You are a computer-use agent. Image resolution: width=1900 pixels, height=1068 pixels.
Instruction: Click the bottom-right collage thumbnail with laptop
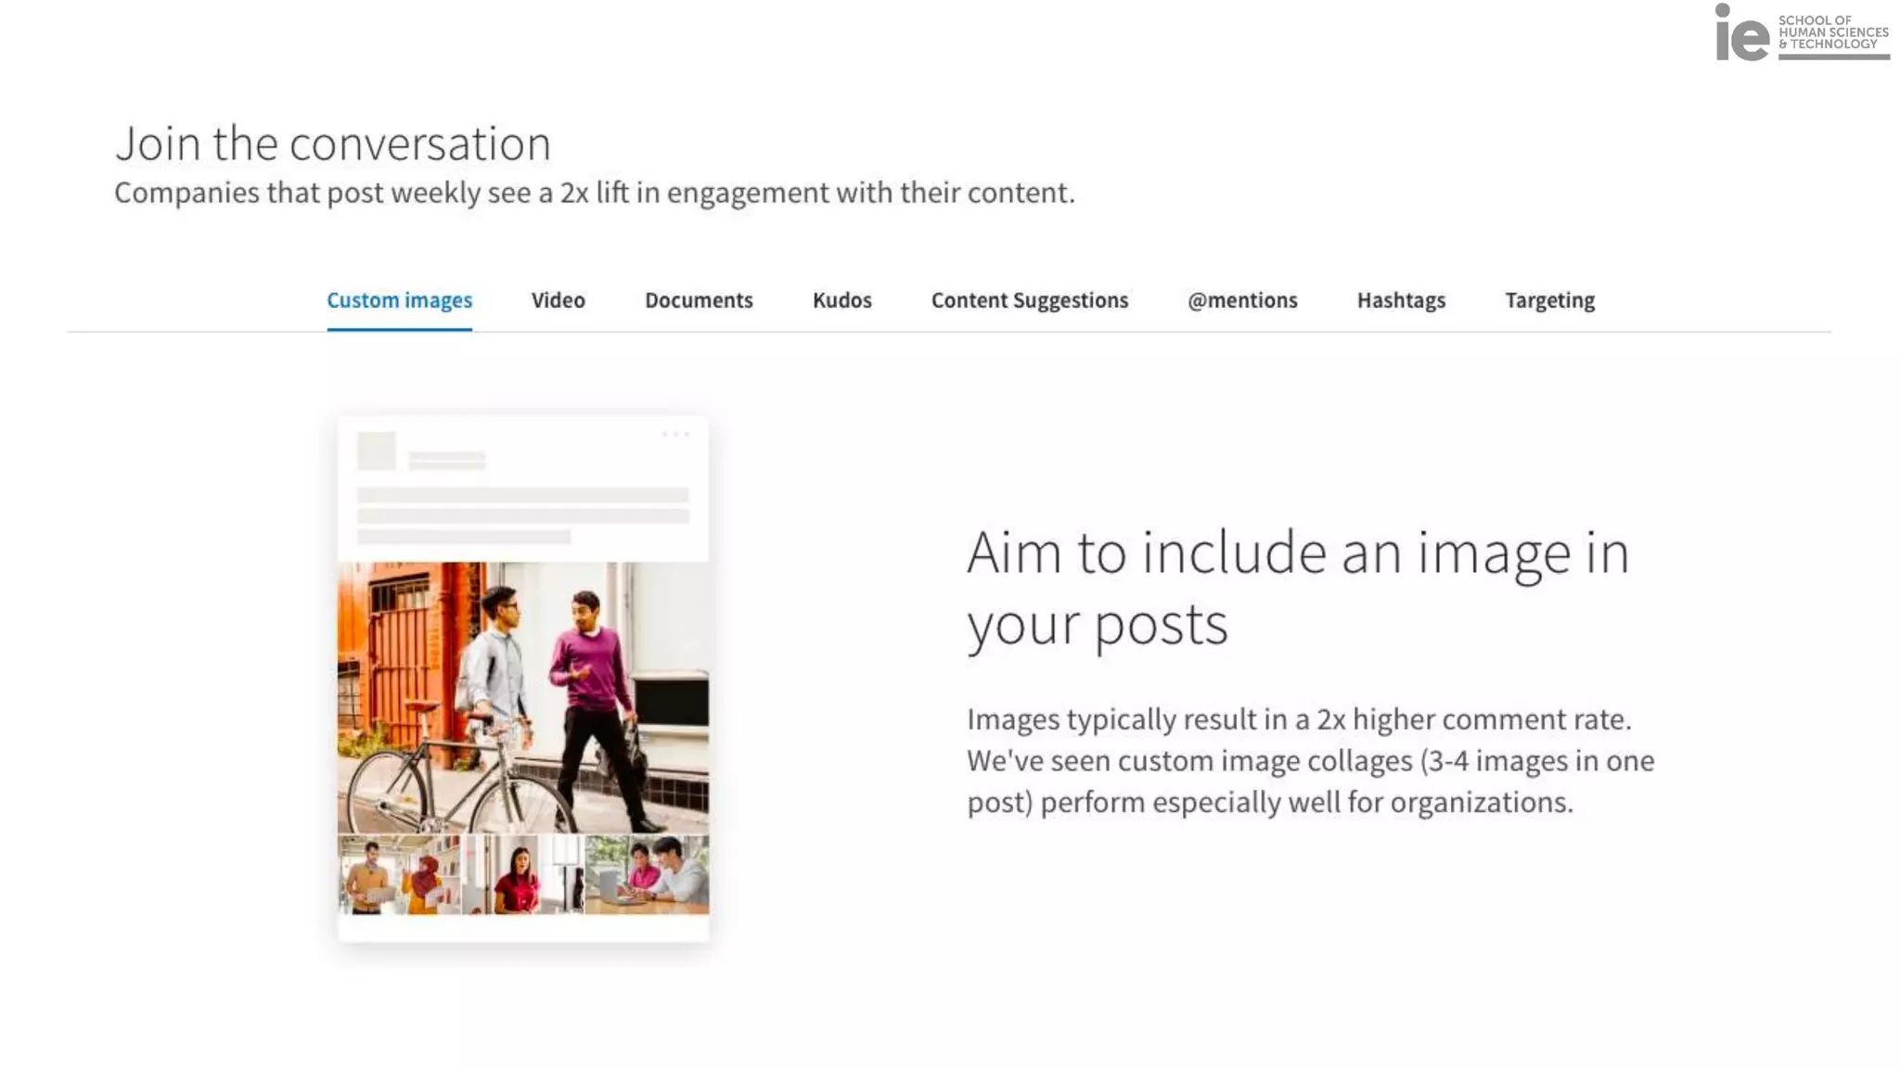pyautogui.click(x=647, y=874)
